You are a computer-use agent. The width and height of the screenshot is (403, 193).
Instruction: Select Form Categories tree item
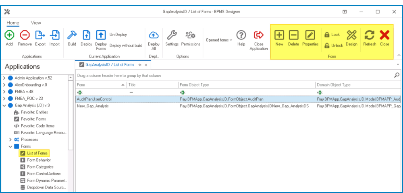tap(40, 167)
